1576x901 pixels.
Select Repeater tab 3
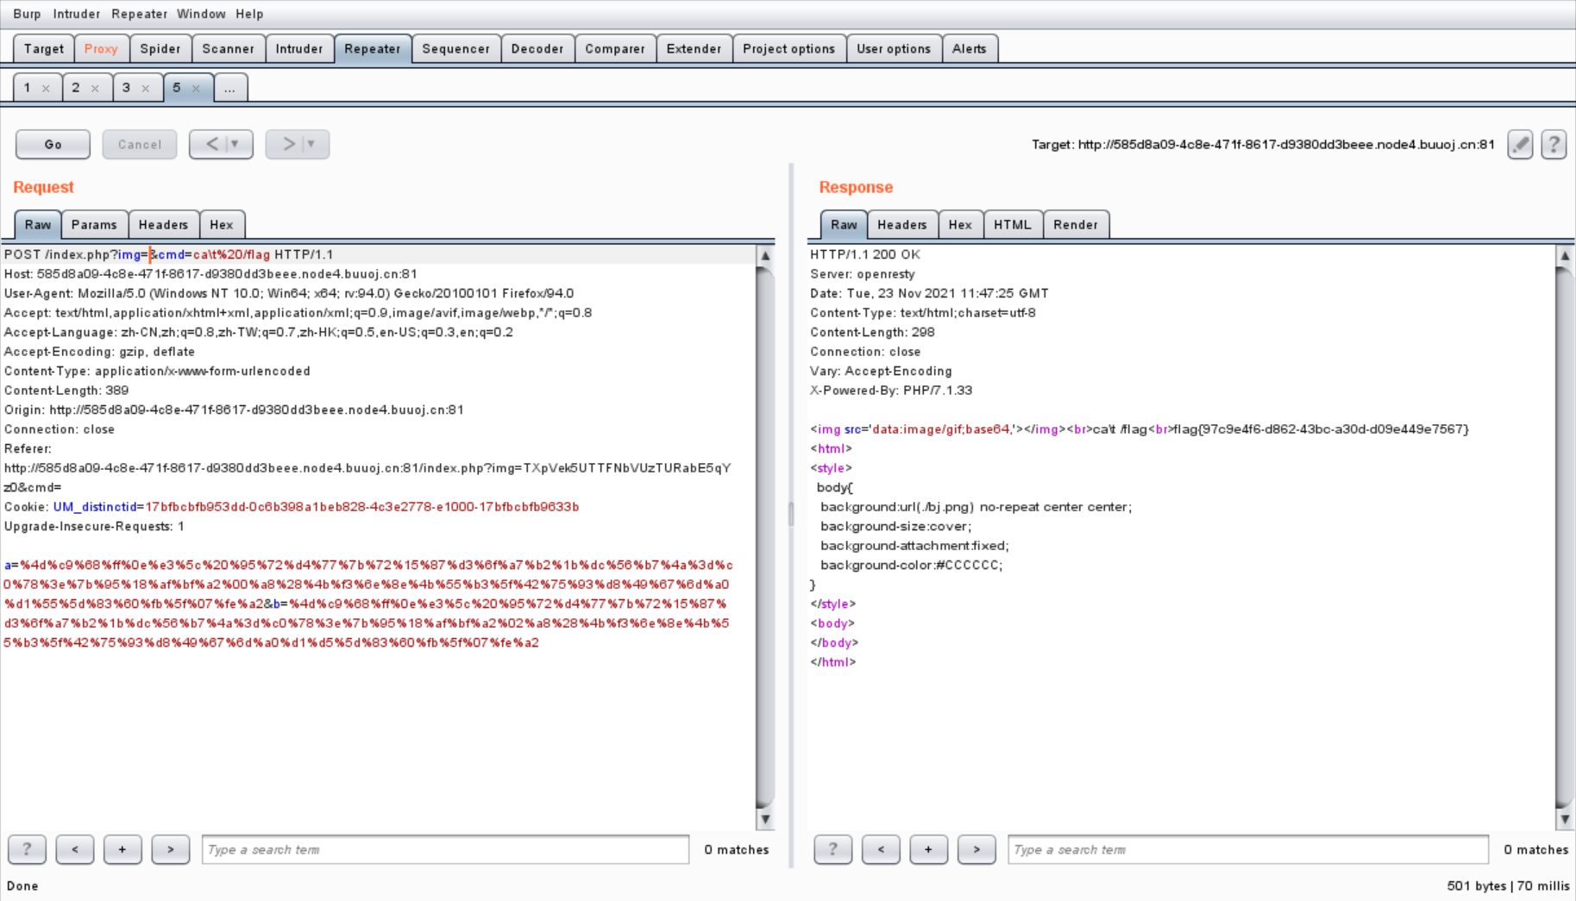coord(126,88)
